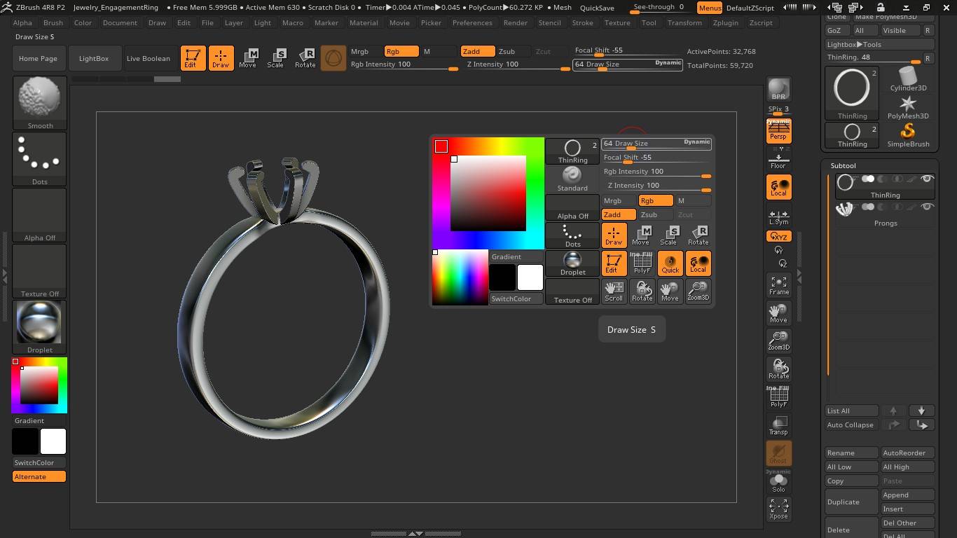Select the white secondary color swatch on left

tap(53, 441)
